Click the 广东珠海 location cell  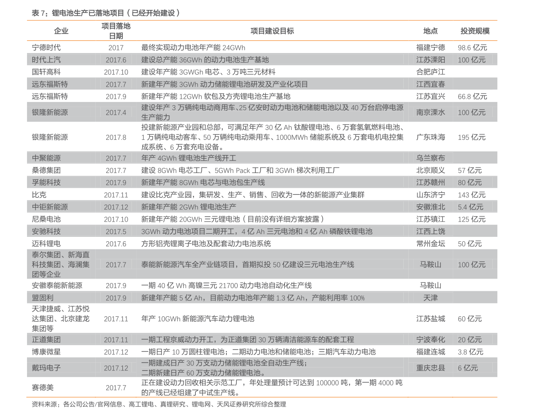(430, 138)
